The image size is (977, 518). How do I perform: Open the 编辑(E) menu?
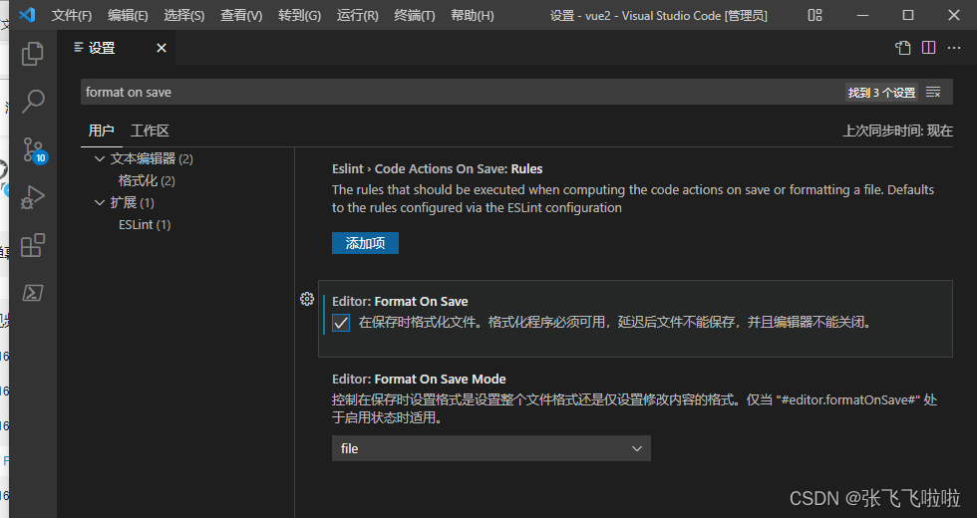pyautogui.click(x=128, y=15)
